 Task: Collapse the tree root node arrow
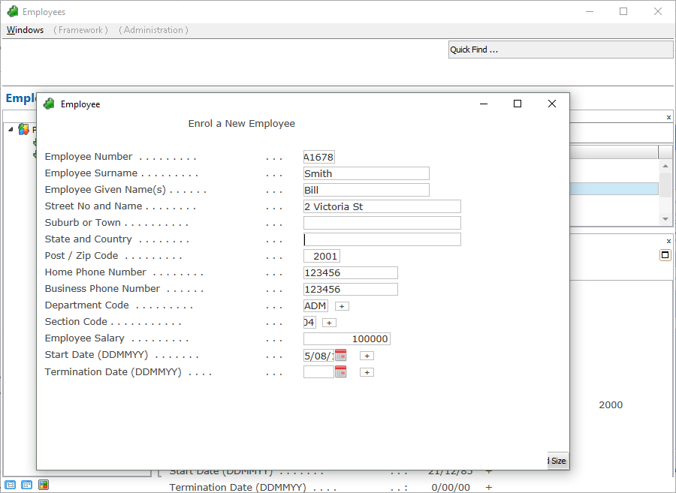11,129
